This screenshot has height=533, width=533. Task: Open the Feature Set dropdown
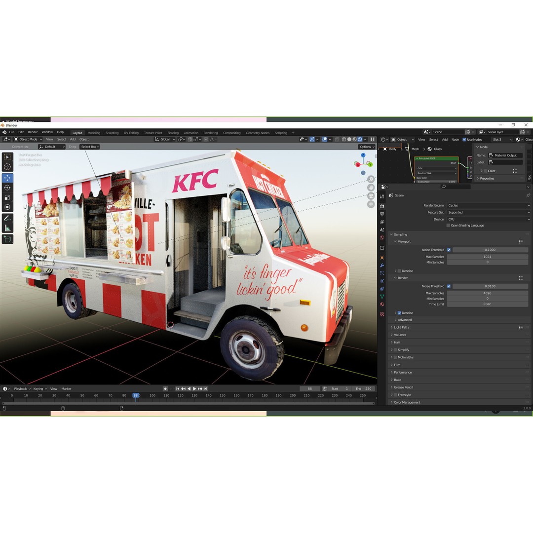tap(489, 212)
